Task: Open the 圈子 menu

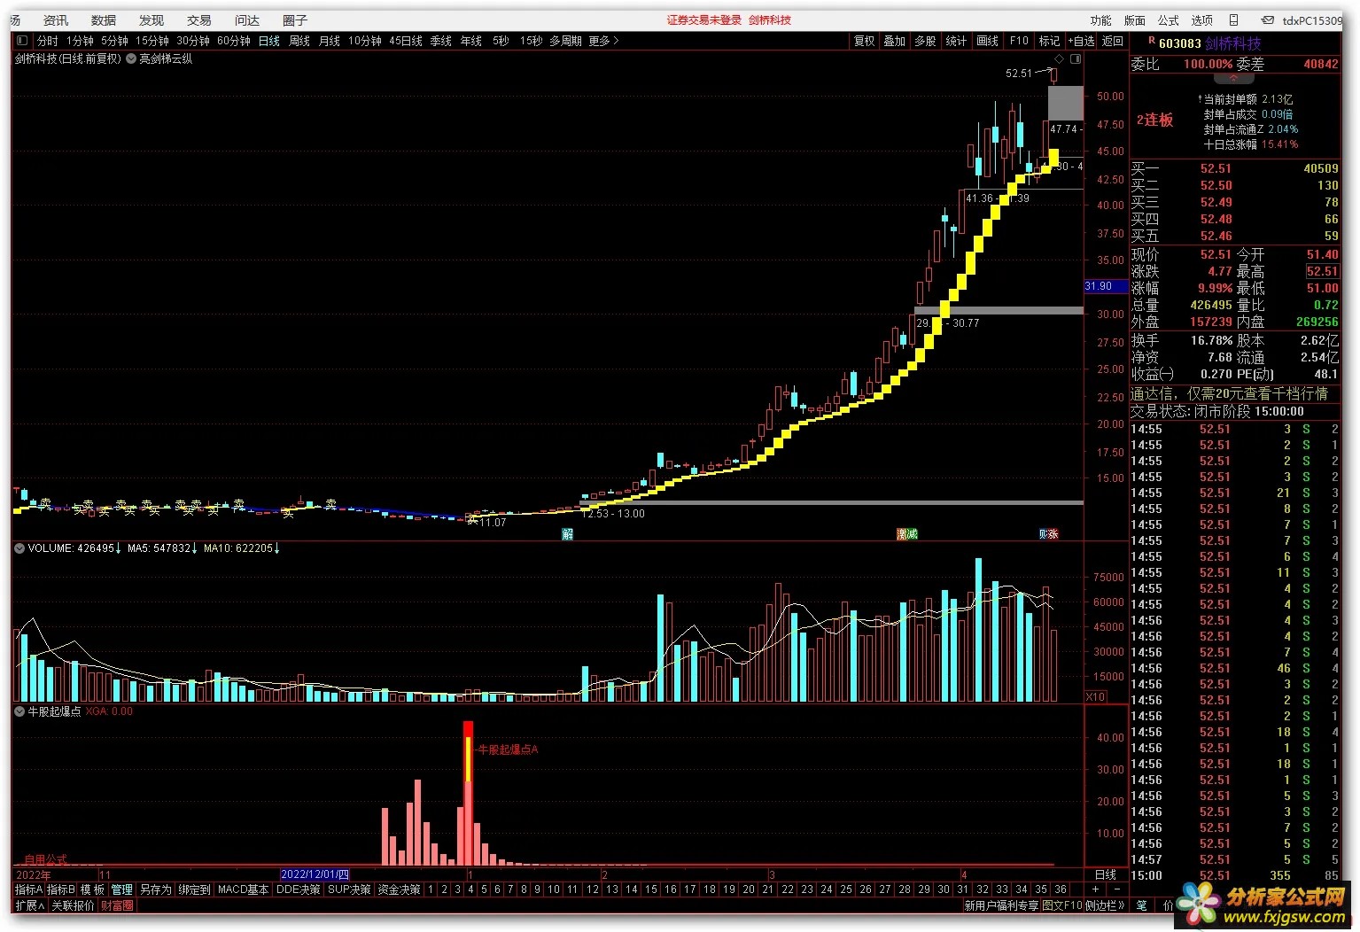Action: click(295, 20)
